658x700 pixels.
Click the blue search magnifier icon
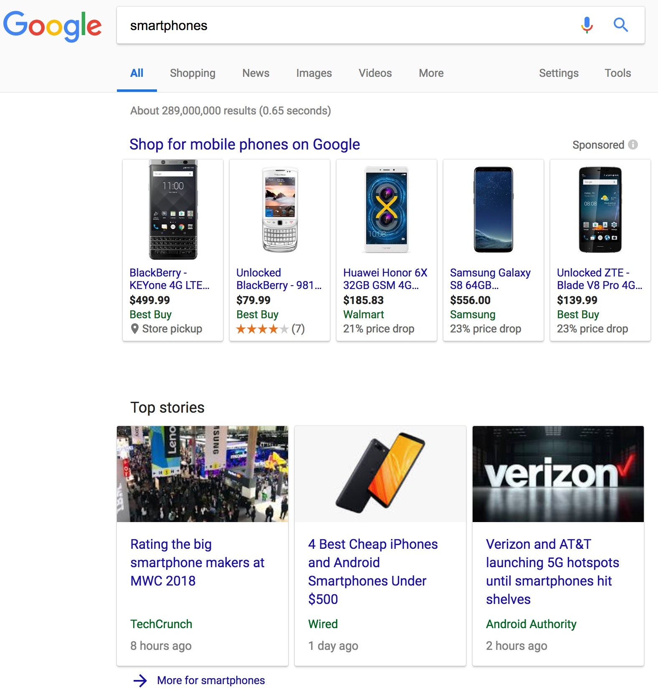click(x=620, y=25)
